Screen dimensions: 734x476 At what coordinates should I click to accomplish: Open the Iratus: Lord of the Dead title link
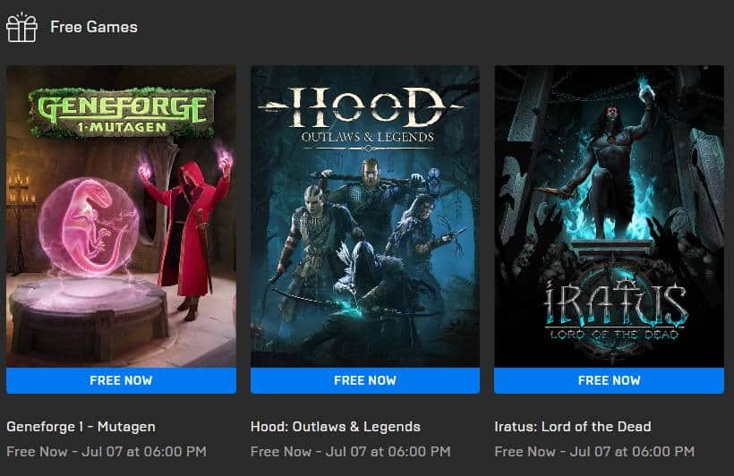[573, 427]
